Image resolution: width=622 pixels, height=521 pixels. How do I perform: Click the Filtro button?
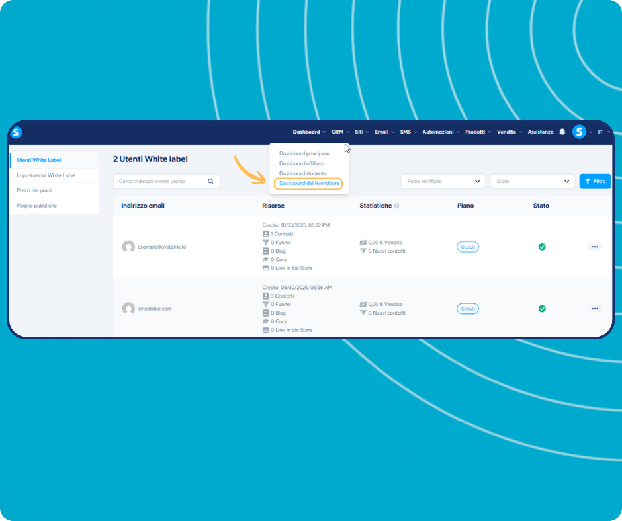[x=595, y=181]
